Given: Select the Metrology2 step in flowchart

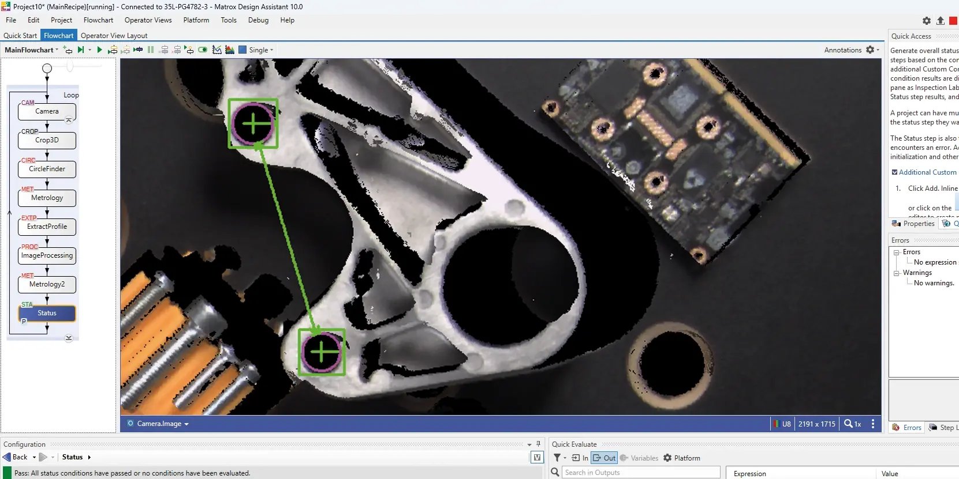Looking at the screenshot, I should pos(47,284).
